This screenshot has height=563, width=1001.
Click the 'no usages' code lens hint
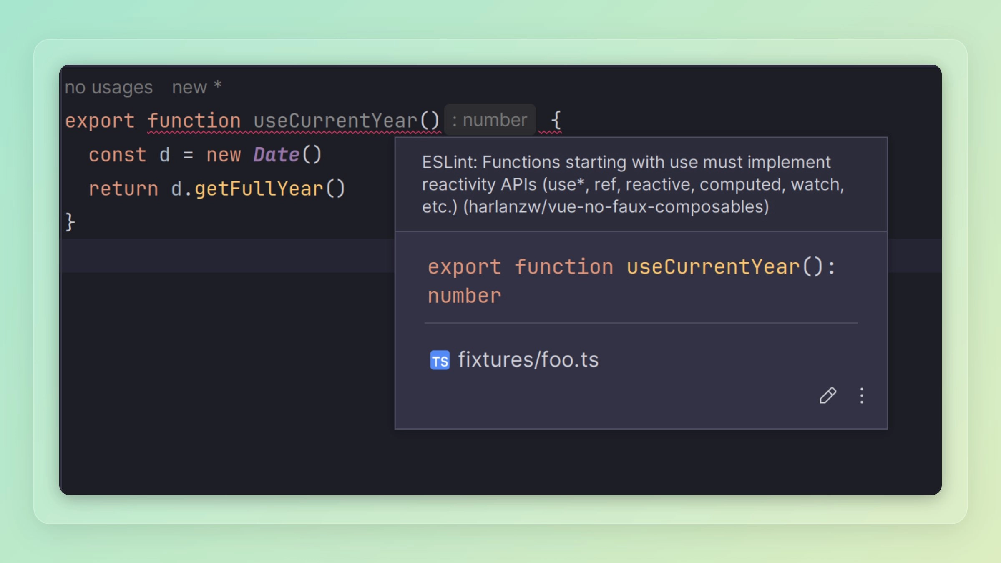point(109,88)
